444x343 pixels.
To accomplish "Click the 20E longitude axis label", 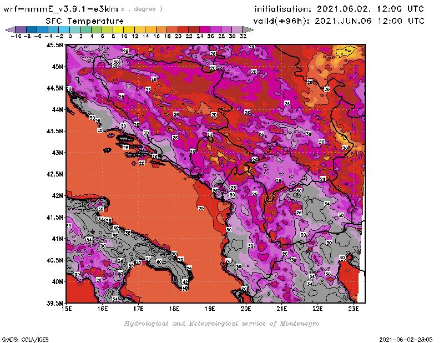I will click(246, 309).
